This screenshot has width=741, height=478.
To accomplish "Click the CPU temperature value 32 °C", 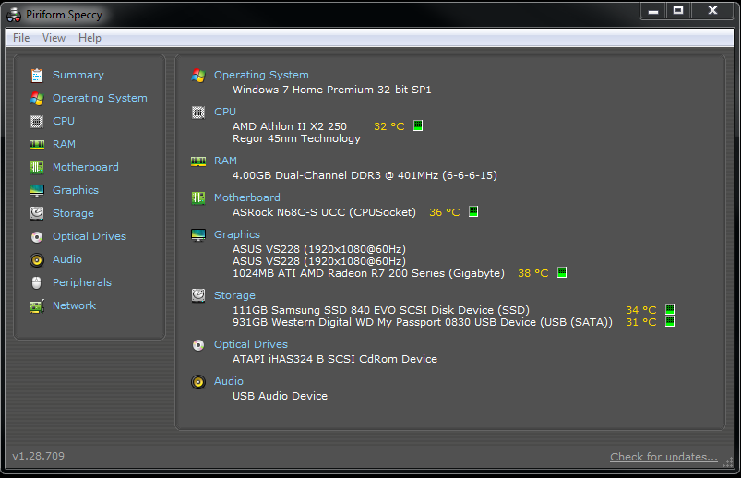I will (388, 126).
